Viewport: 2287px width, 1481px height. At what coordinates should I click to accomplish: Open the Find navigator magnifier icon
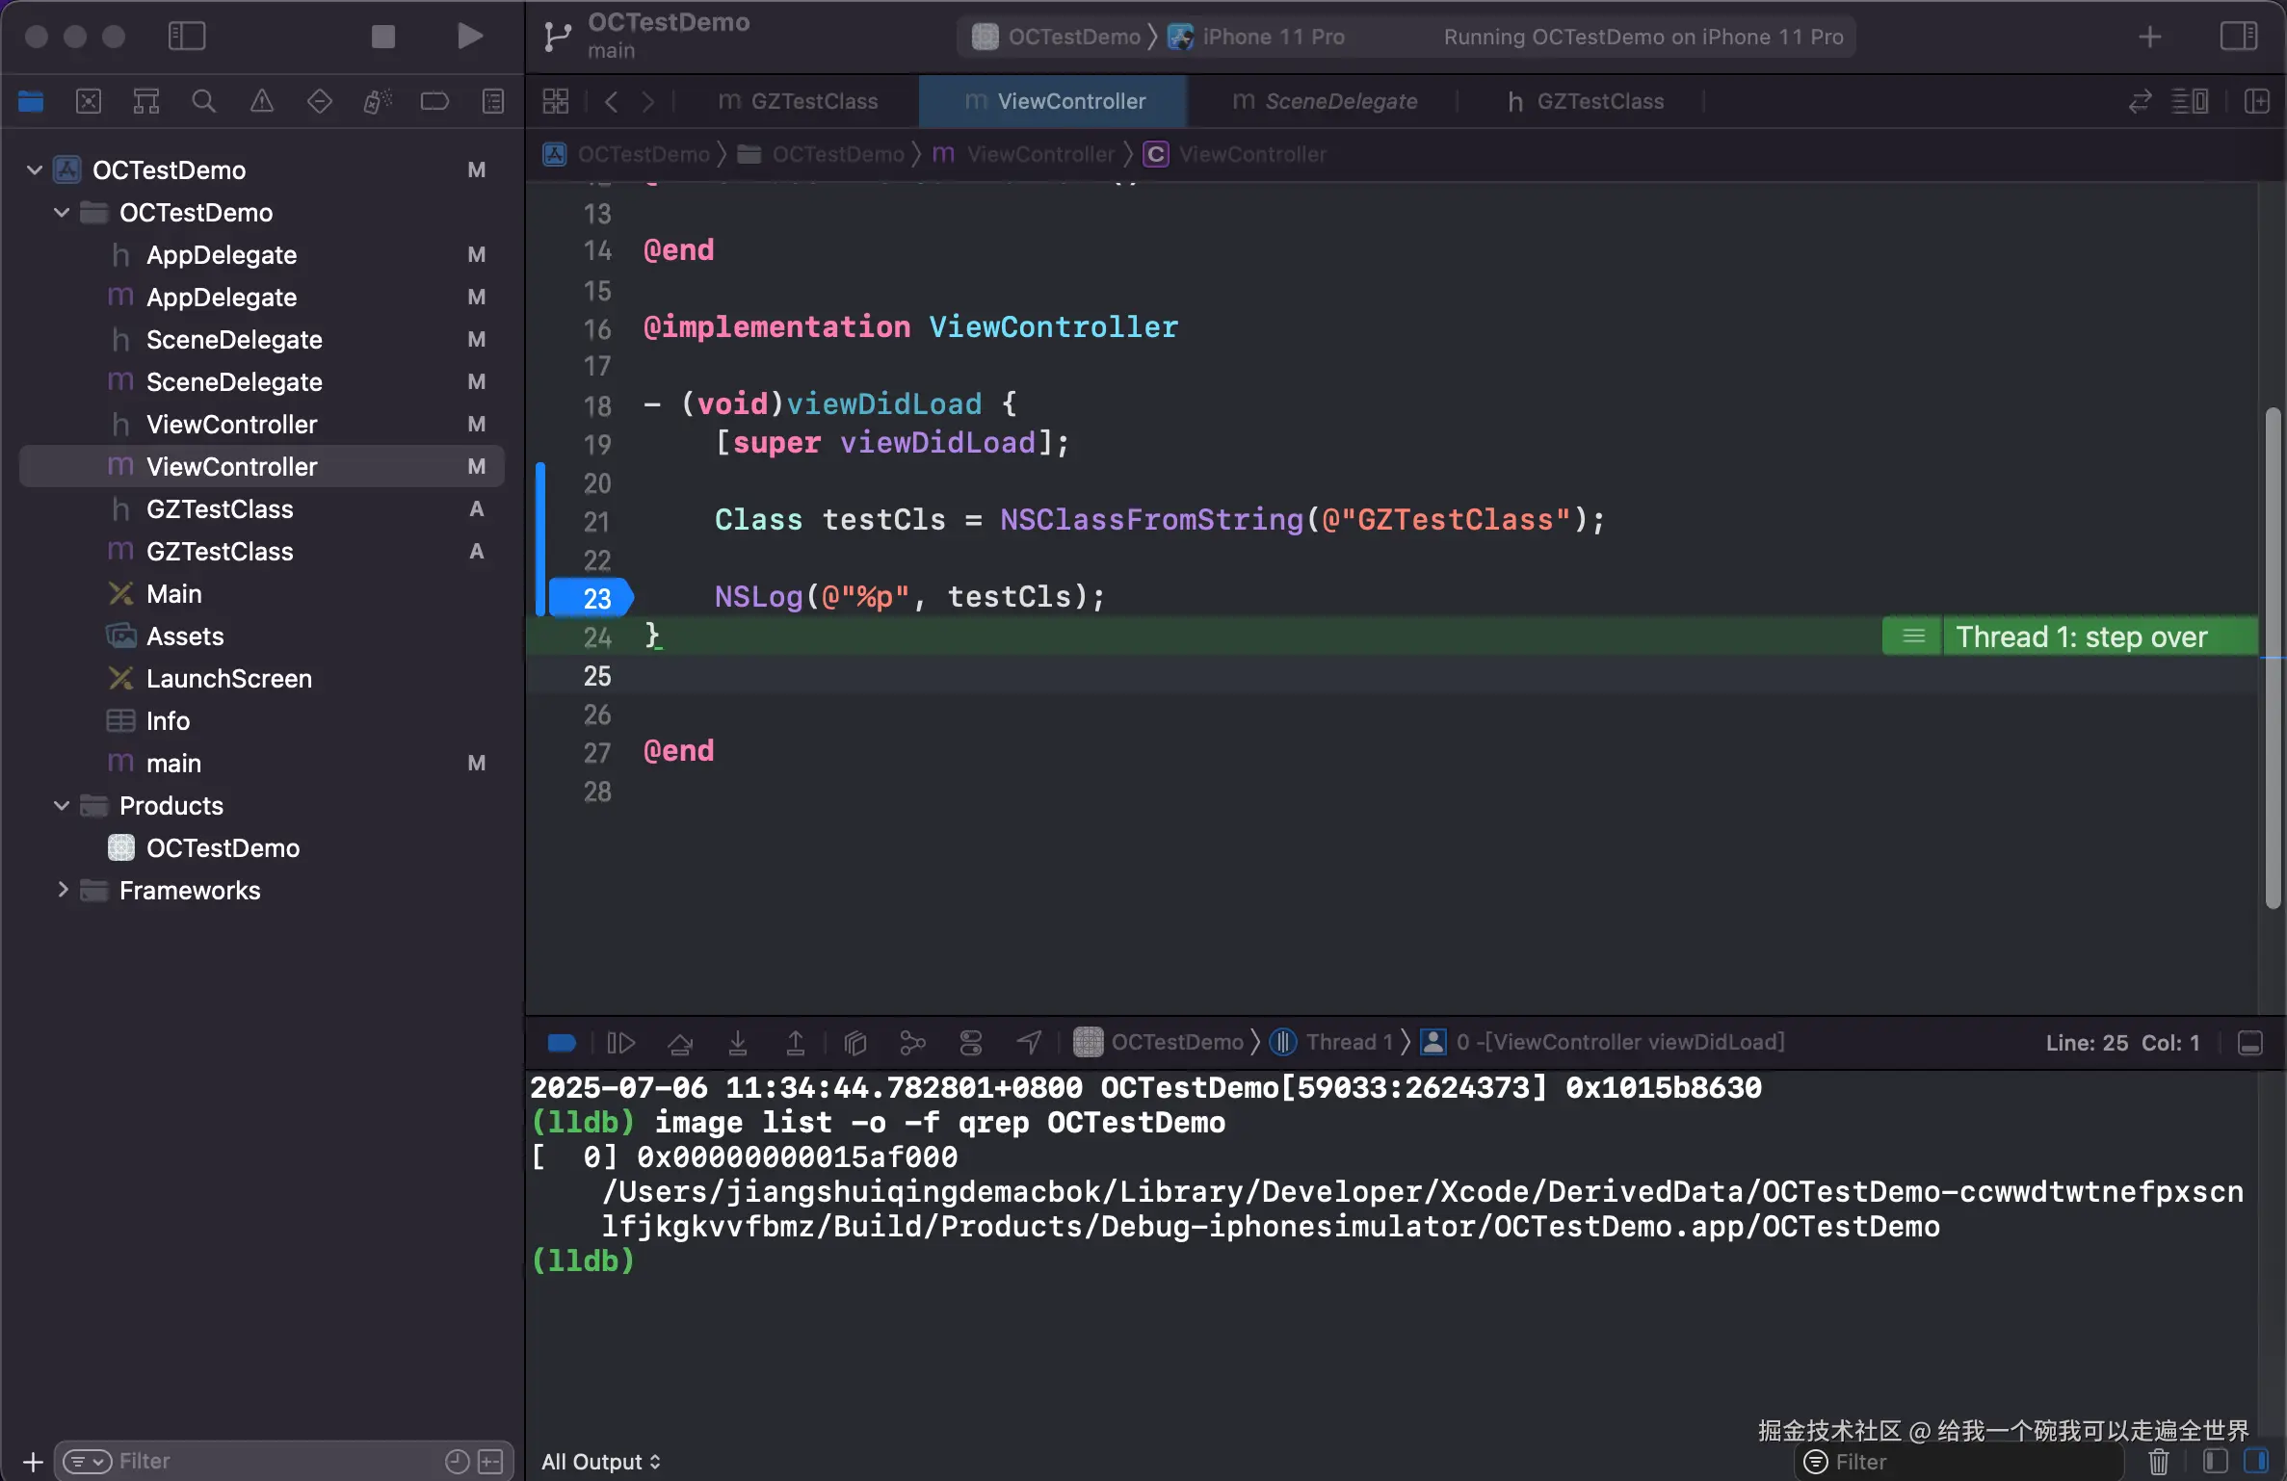tap(203, 101)
